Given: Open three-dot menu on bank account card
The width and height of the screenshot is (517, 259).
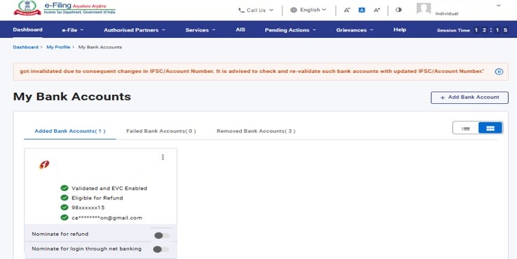Looking at the screenshot, I should pyautogui.click(x=163, y=157).
